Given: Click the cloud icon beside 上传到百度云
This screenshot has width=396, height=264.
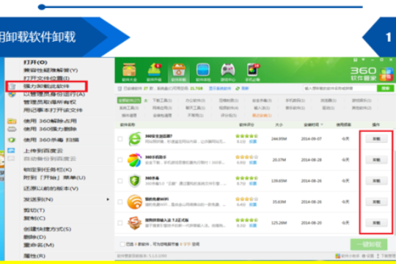Looking at the screenshot, I should (x=11, y=151).
